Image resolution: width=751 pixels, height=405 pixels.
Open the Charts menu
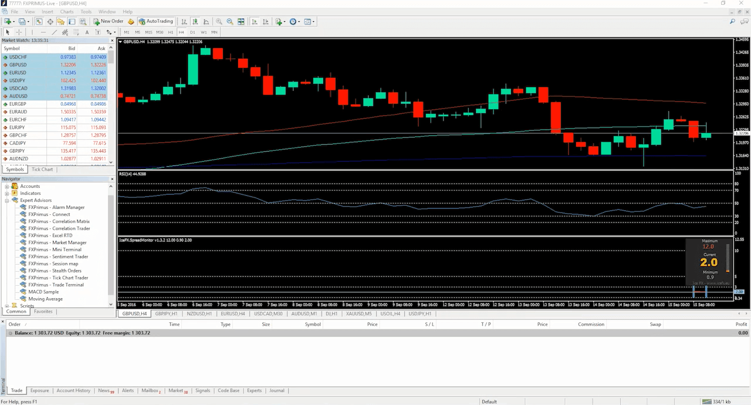pyautogui.click(x=66, y=12)
